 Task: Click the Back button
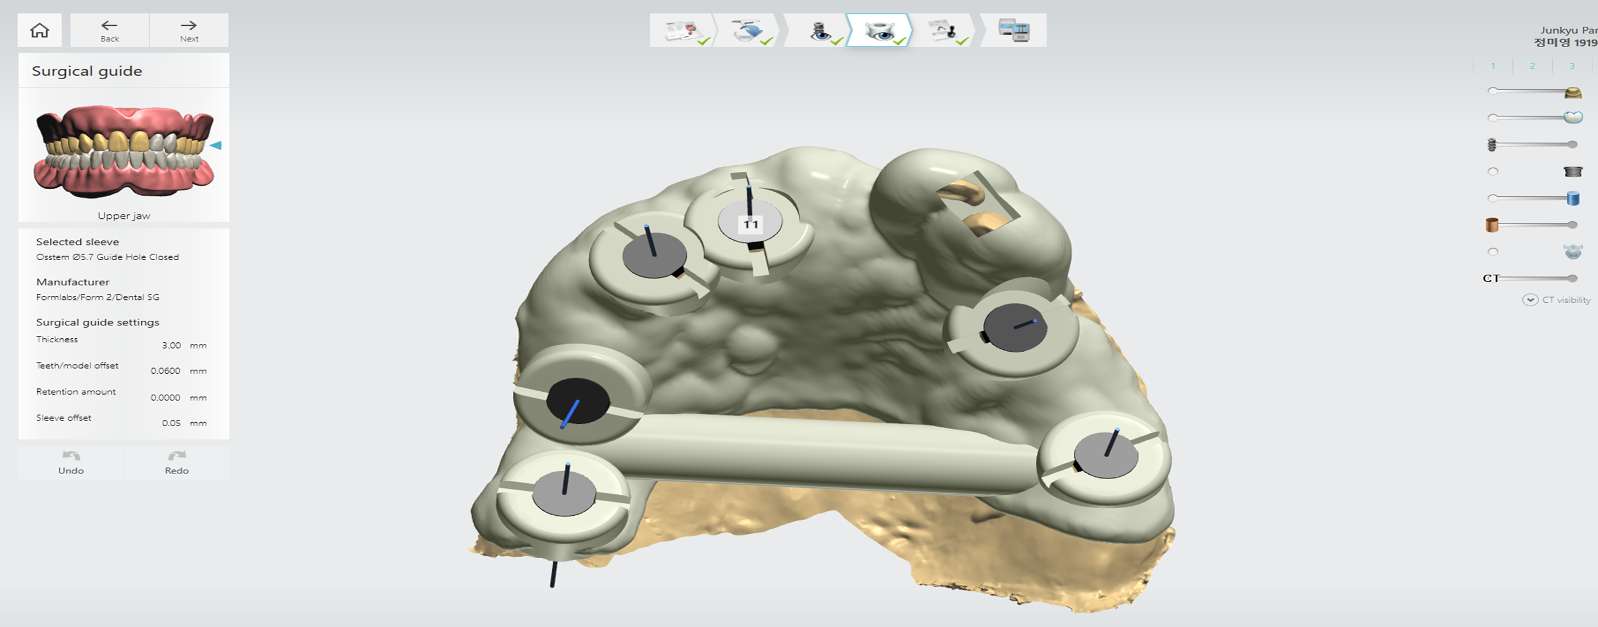click(x=110, y=30)
